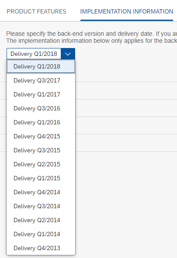Select Delivery Q1/2014 entry
177x258 pixels.
click(x=41, y=234)
